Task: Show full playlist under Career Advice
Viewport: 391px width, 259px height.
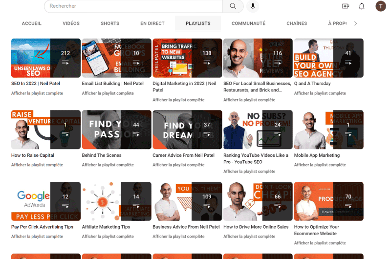Action: pyautogui.click(x=178, y=165)
